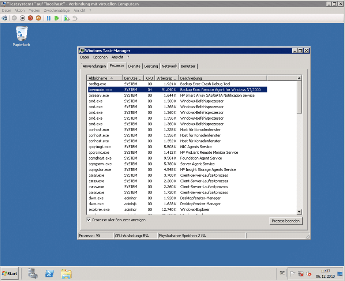Open Windows Explorer from the taskbar
The width and height of the screenshot is (345, 281).
[x=66, y=274]
